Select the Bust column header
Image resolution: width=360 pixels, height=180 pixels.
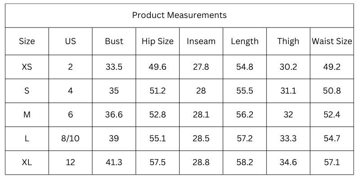click(x=114, y=41)
